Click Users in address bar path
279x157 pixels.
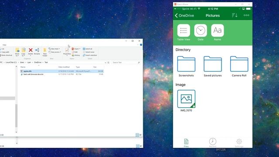click(x=22, y=62)
